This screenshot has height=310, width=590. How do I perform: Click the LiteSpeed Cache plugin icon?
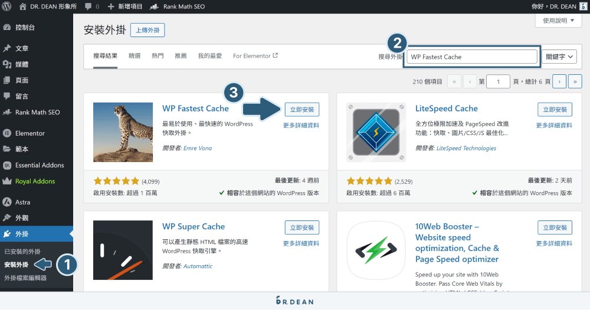pos(376,132)
